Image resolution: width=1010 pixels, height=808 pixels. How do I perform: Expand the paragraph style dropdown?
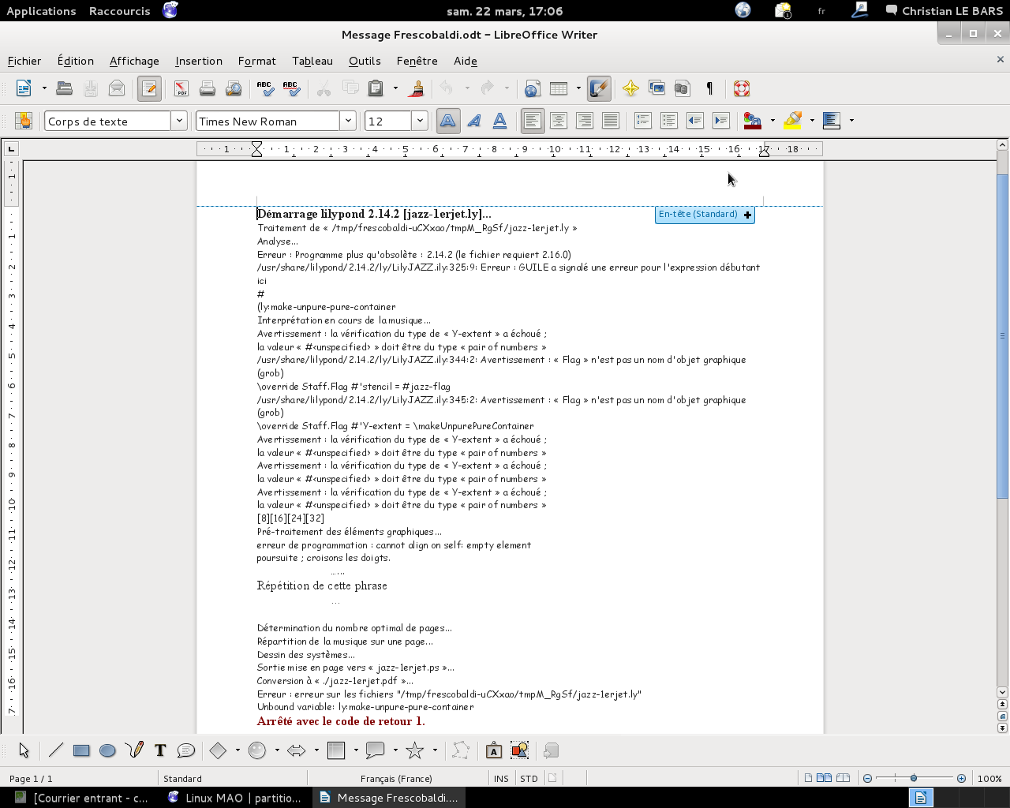pos(179,121)
